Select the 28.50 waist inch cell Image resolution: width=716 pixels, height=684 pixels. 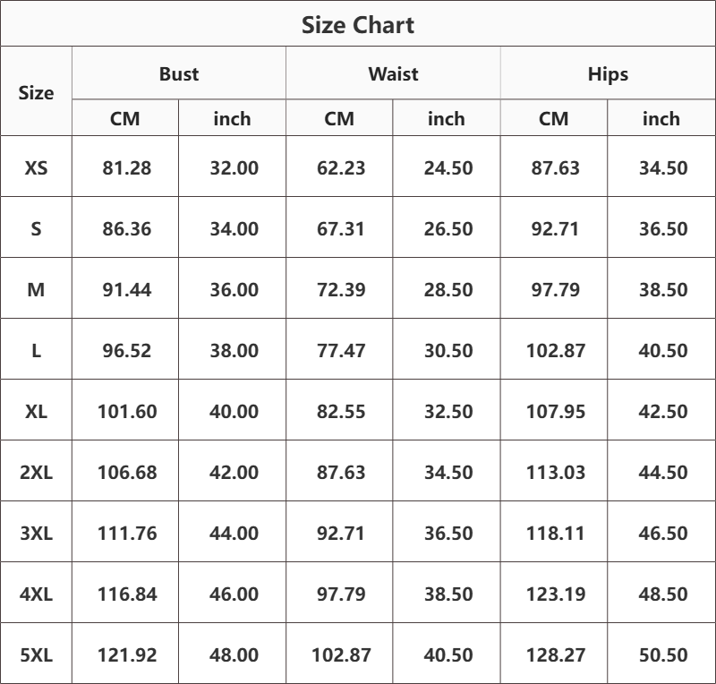[447, 289]
